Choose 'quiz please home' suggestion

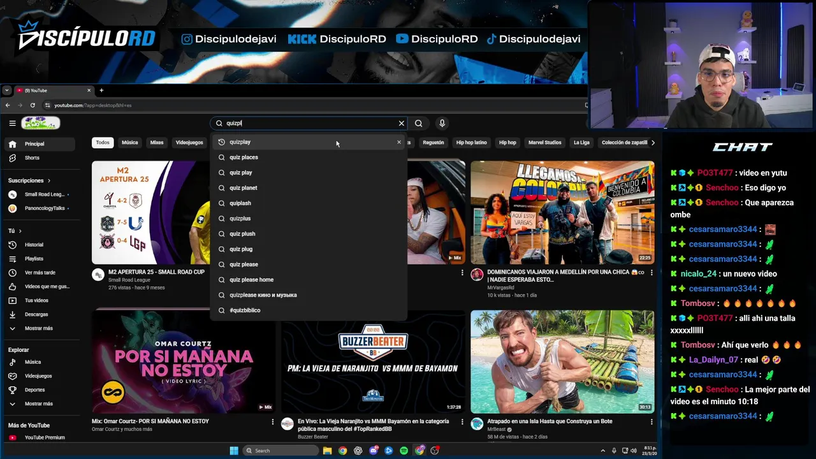(309, 280)
